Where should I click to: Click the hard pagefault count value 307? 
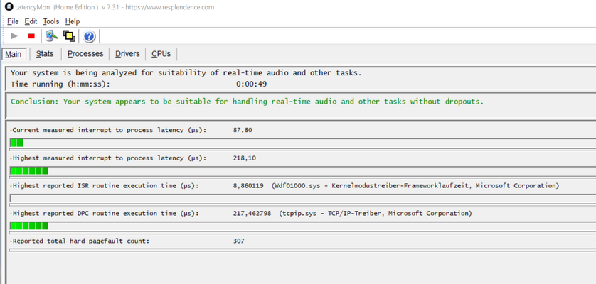(239, 241)
